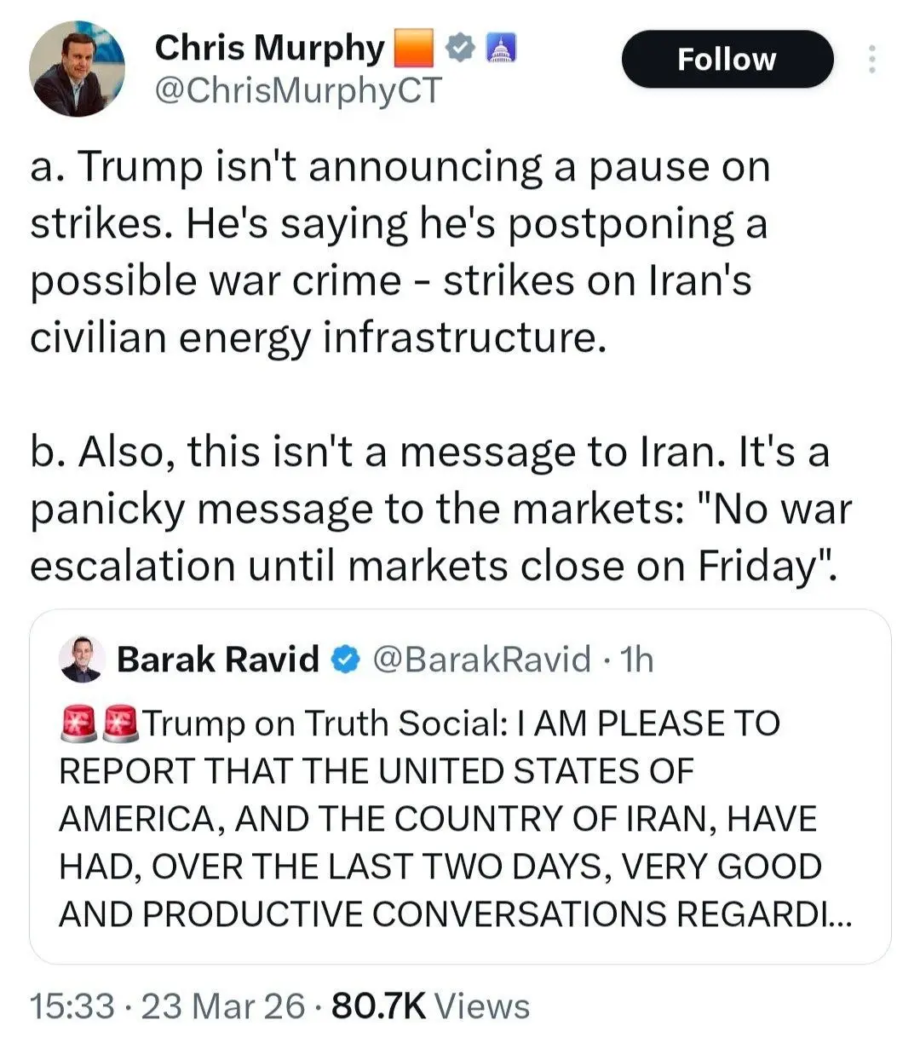Open Chris Murphy's profile picture

(77, 68)
